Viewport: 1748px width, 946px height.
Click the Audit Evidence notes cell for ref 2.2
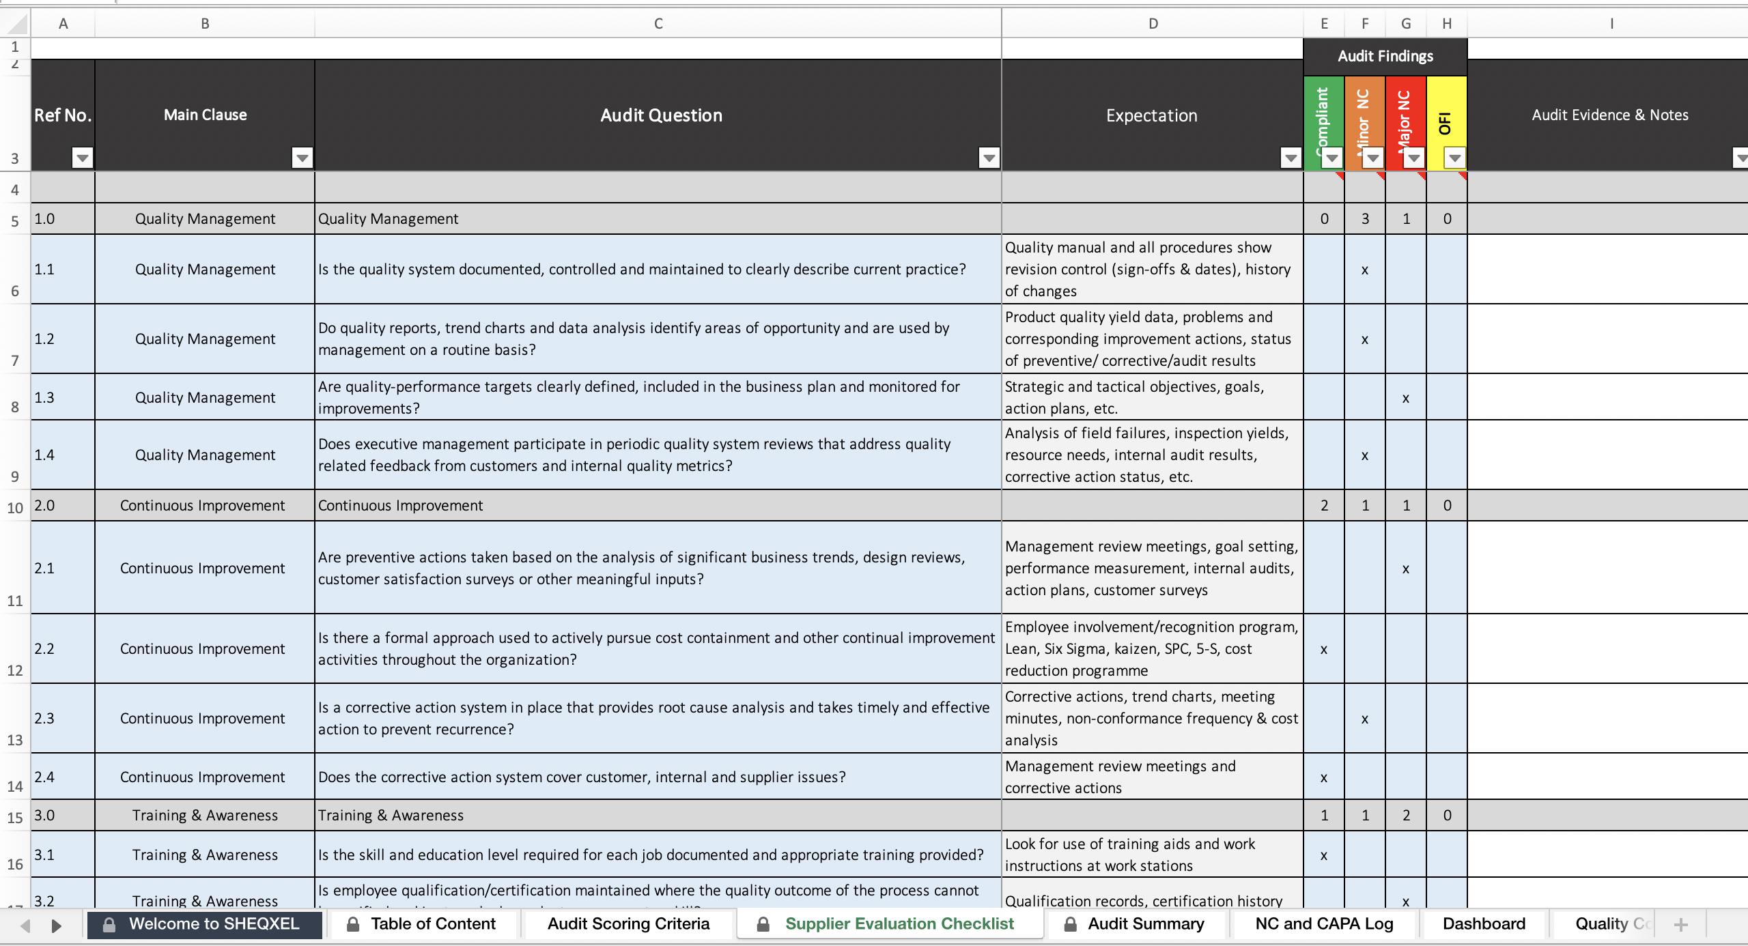(x=1608, y=649)
